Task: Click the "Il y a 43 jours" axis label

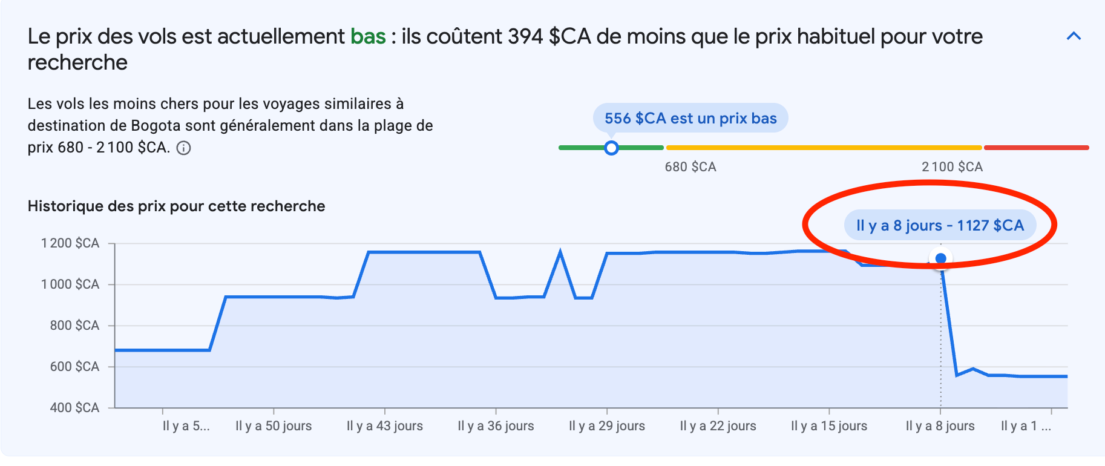Action: 385,426
